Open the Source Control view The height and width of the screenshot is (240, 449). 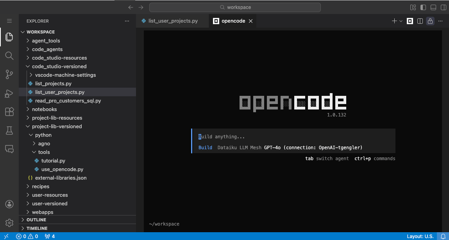point(9,74)
